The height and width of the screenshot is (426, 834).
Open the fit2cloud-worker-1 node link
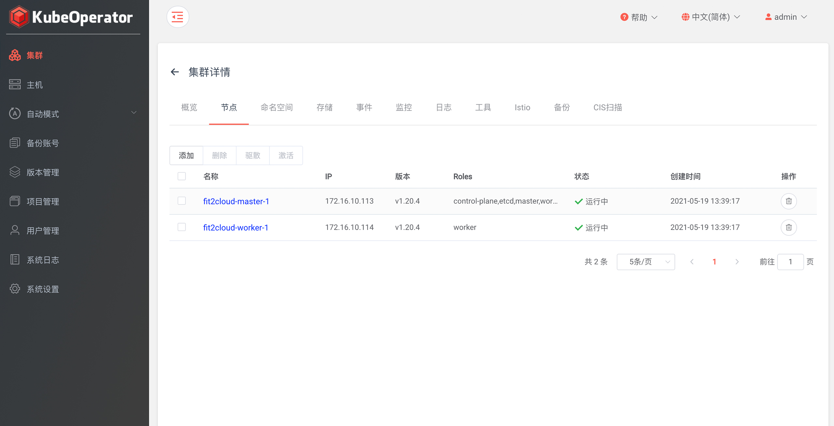[x=236, y=228]
